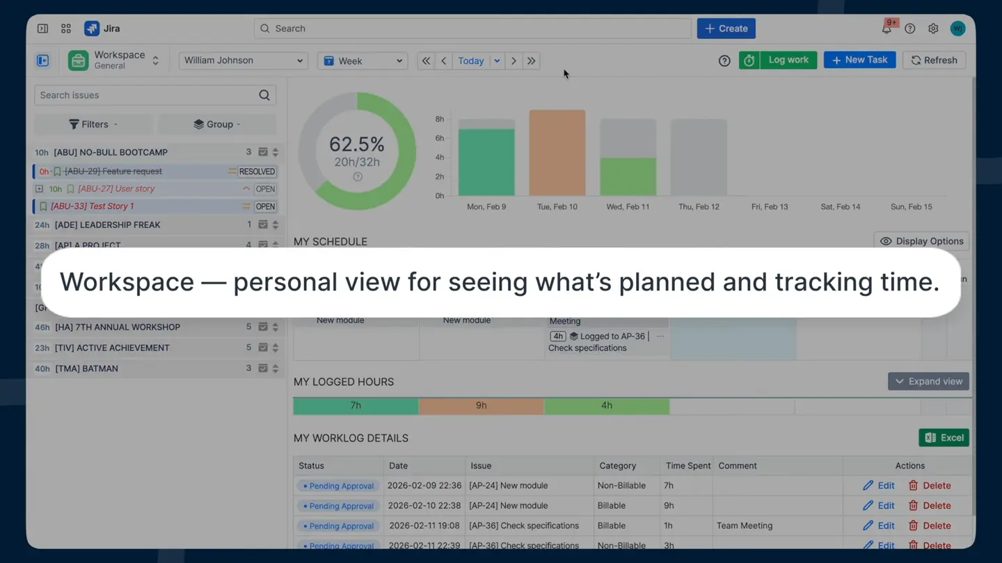
Task: Select the ADE LEADERSHIP FREAK project row
Action: (x=157, y=225)
